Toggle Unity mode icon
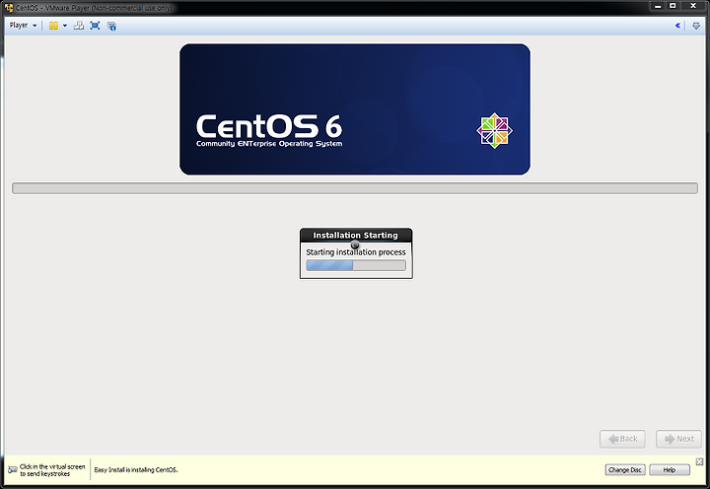This screenshot has width=710, height=489. [111, 26]
